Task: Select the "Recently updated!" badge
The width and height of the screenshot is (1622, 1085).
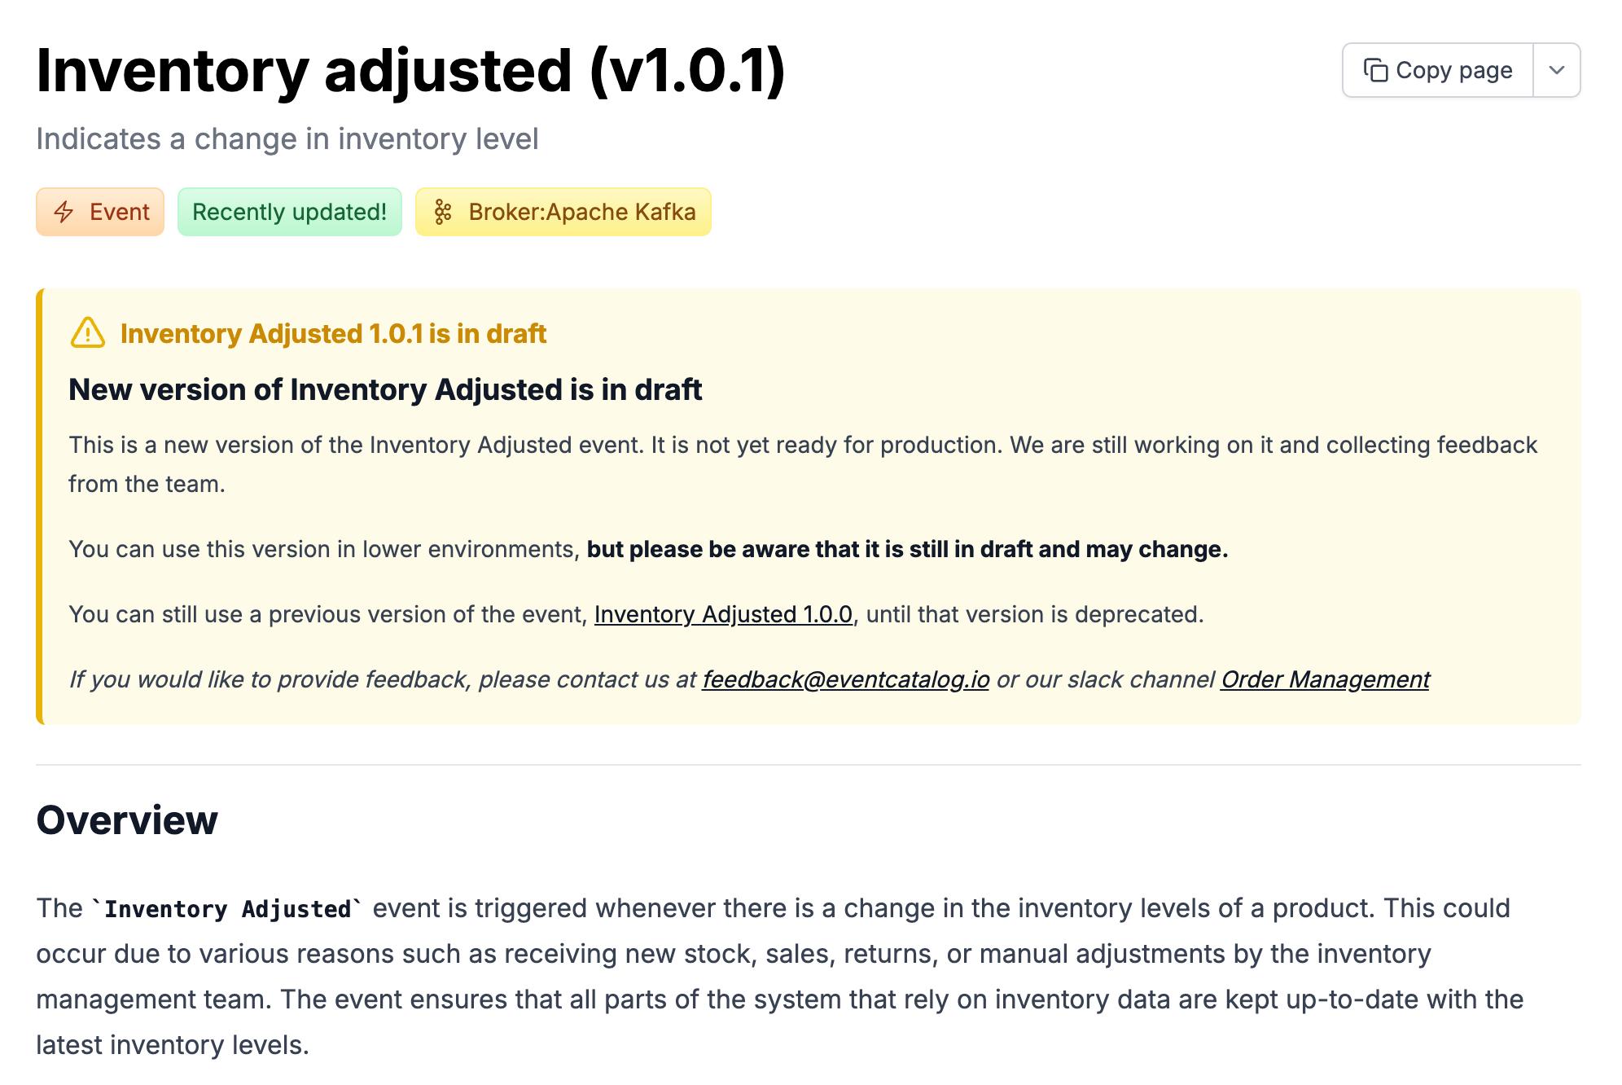Action: 289,213
